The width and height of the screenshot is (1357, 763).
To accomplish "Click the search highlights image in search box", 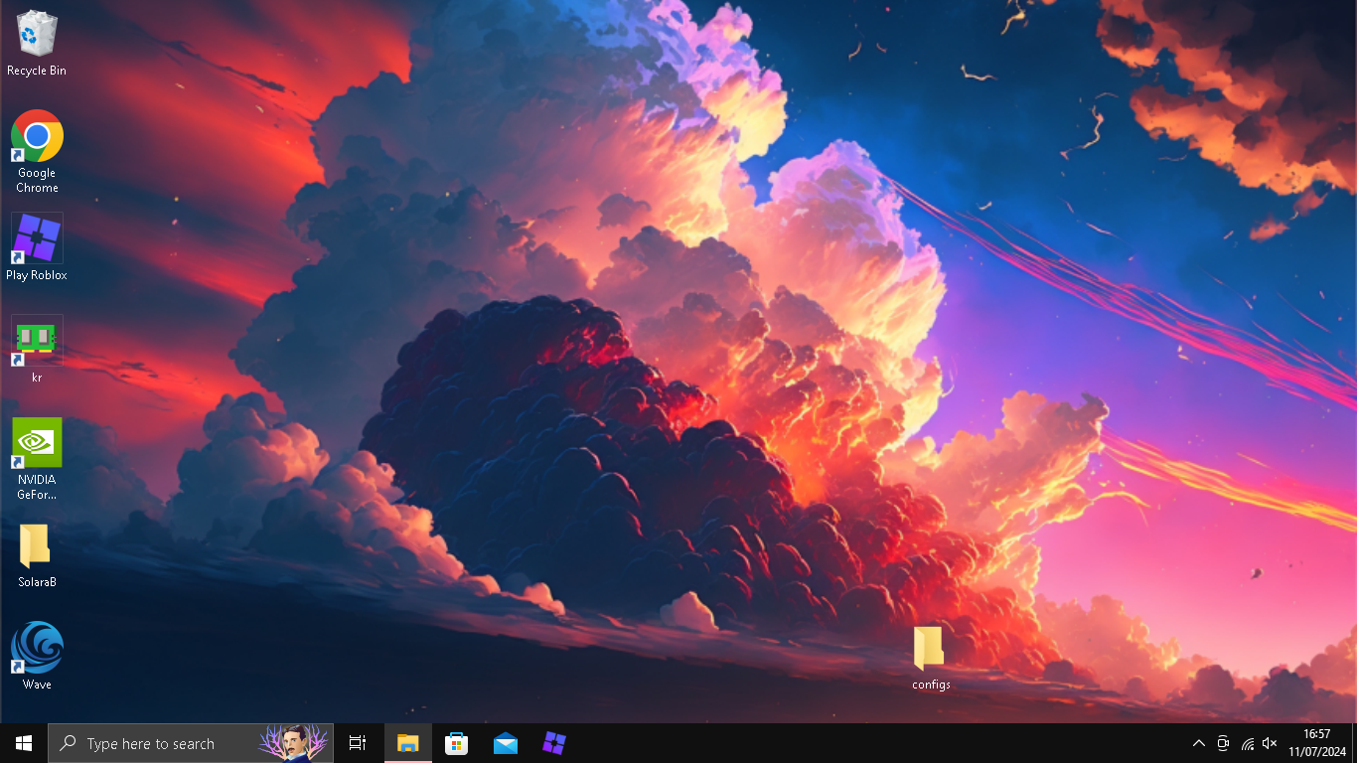I will coord(294,743).
